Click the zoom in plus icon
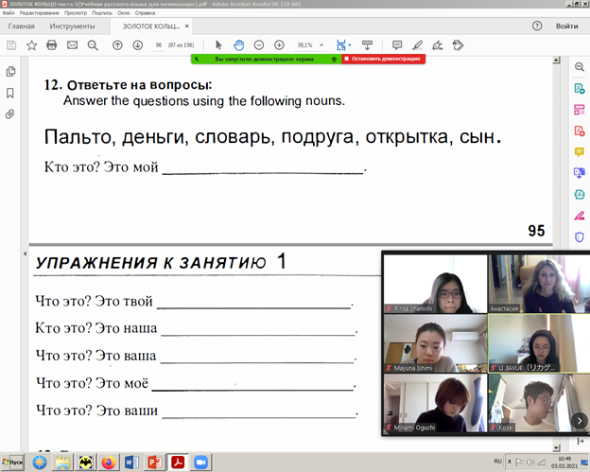Screen dimensions: 590x472 click(279, 44)
